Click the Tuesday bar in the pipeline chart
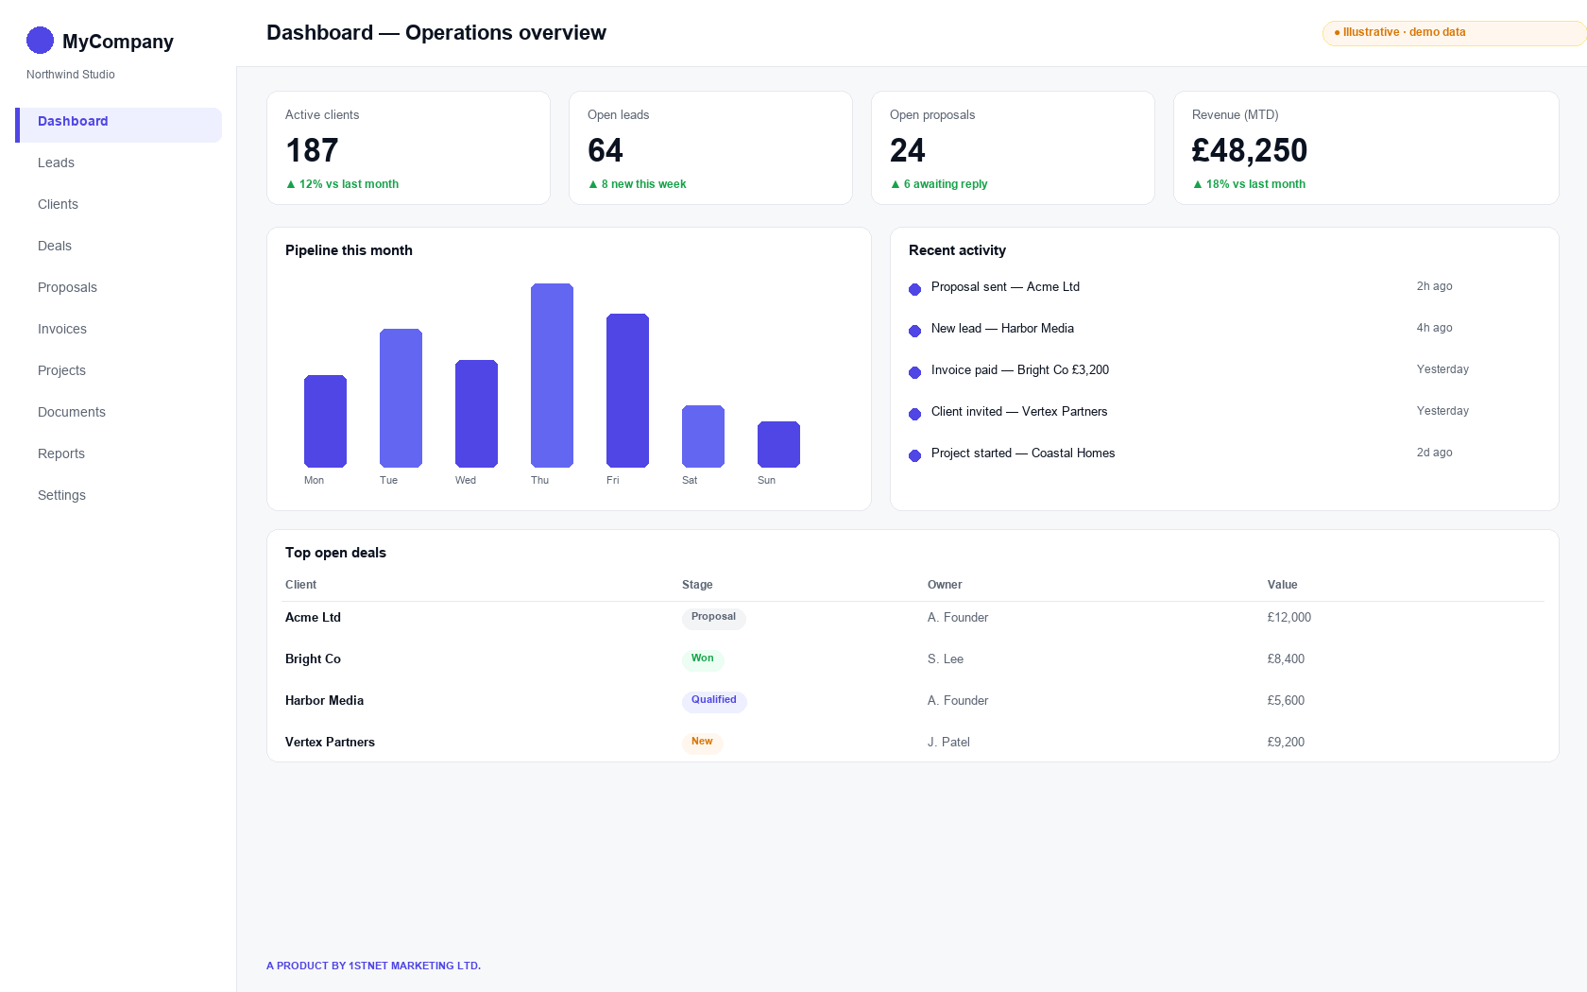Screen dimensions: 1587x992 tap(401, 398)
